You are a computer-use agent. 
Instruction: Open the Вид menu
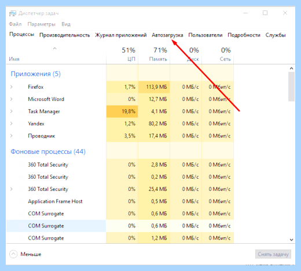66,24
